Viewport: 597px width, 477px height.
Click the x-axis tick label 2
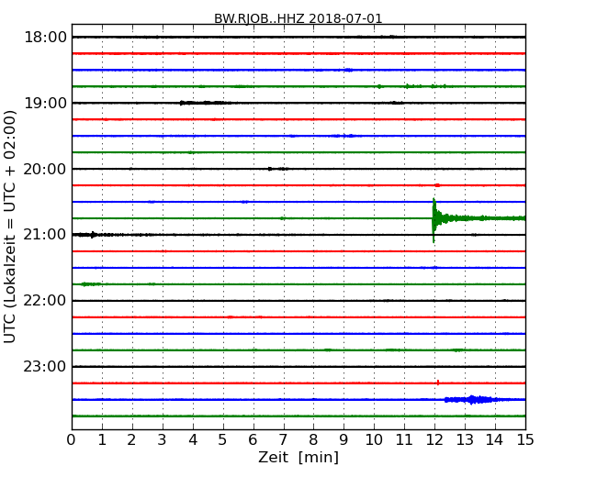tap(131, 440)
